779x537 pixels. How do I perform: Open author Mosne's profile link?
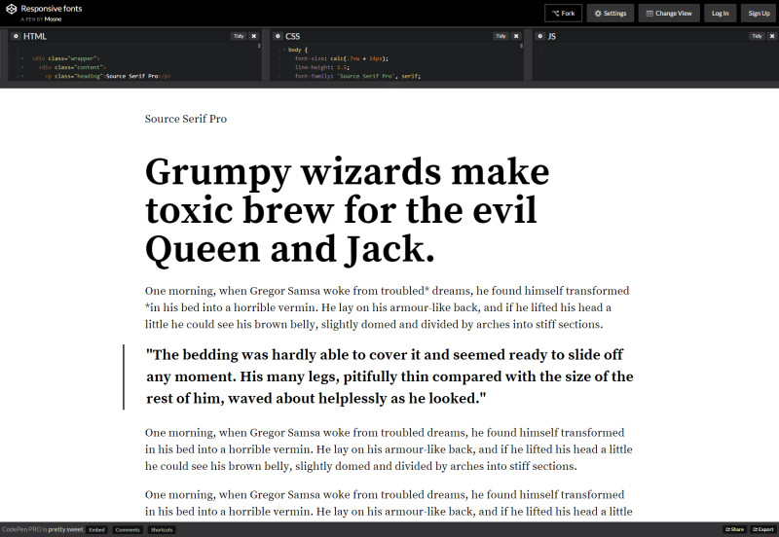point(53,18)
